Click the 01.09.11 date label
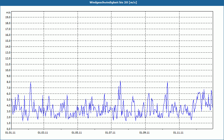The width and height of the screenshot is (224, 140). [144, 133]
